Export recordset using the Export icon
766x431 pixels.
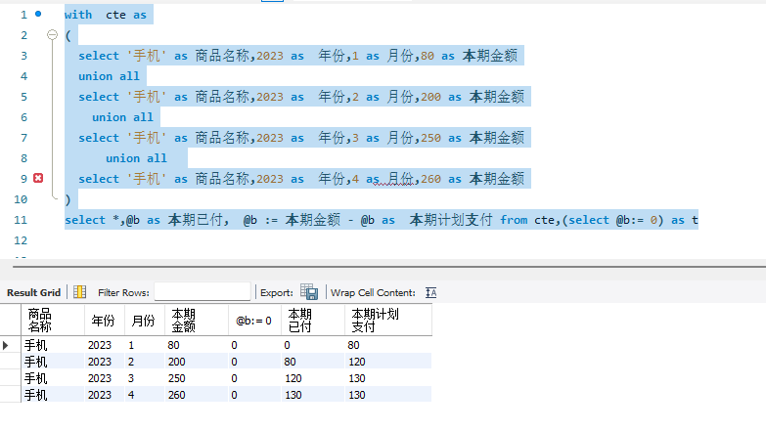[x=309, y=292]
